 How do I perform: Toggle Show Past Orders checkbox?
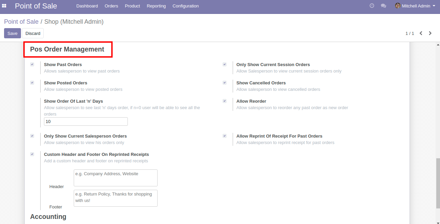point(32,64)
